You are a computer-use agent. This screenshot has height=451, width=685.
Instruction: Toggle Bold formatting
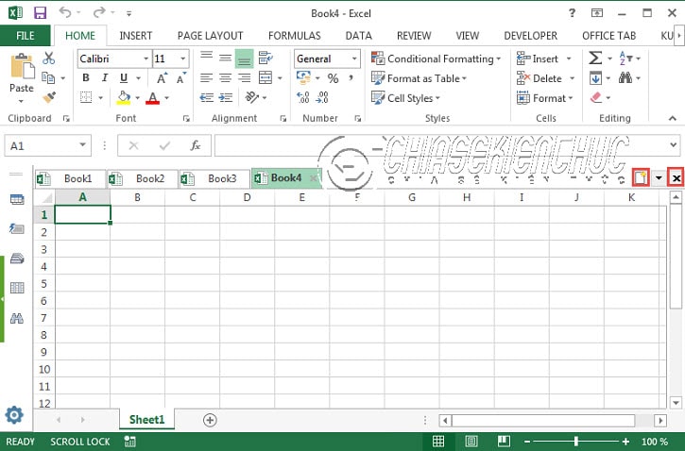86,78
